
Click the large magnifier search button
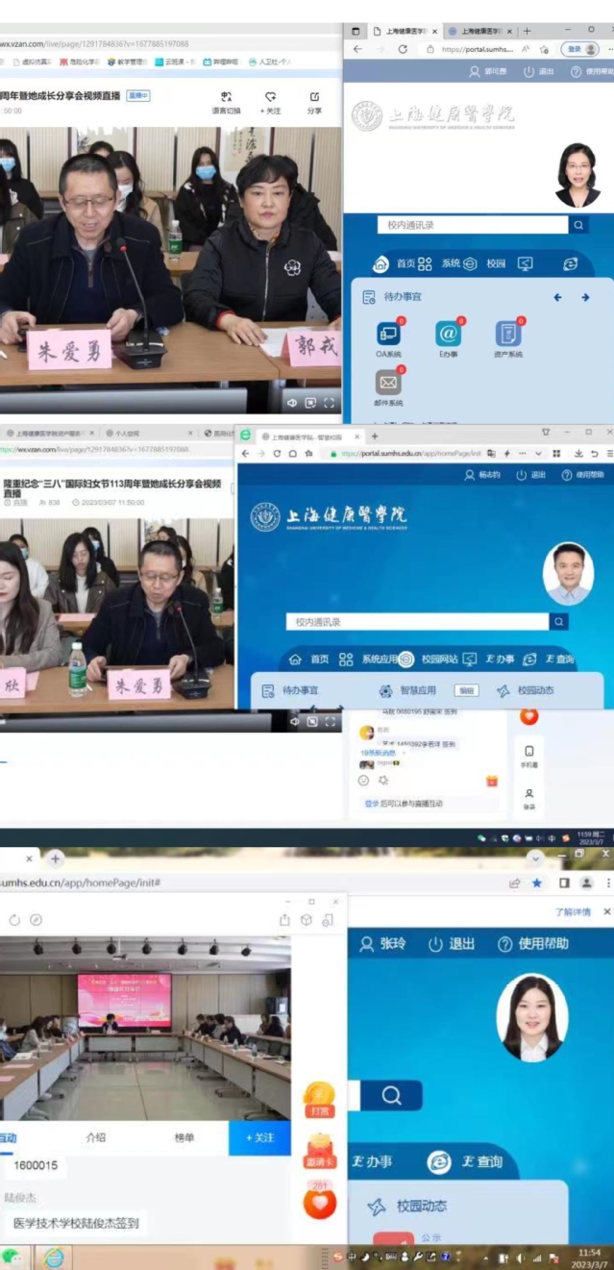coord(391,1095)
